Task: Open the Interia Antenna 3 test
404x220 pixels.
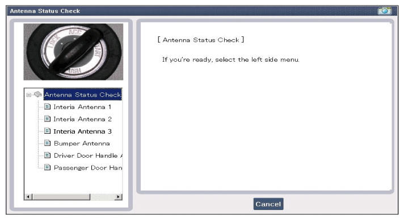Action: coord(82,132)
